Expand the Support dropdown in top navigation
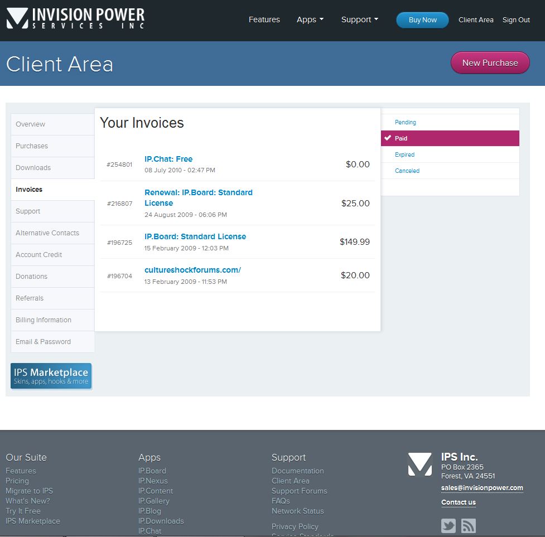 pyautogui.click(x=360, y=20)
